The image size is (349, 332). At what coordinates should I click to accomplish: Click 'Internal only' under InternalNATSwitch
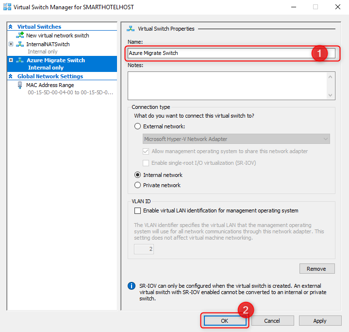pos(43,52)
